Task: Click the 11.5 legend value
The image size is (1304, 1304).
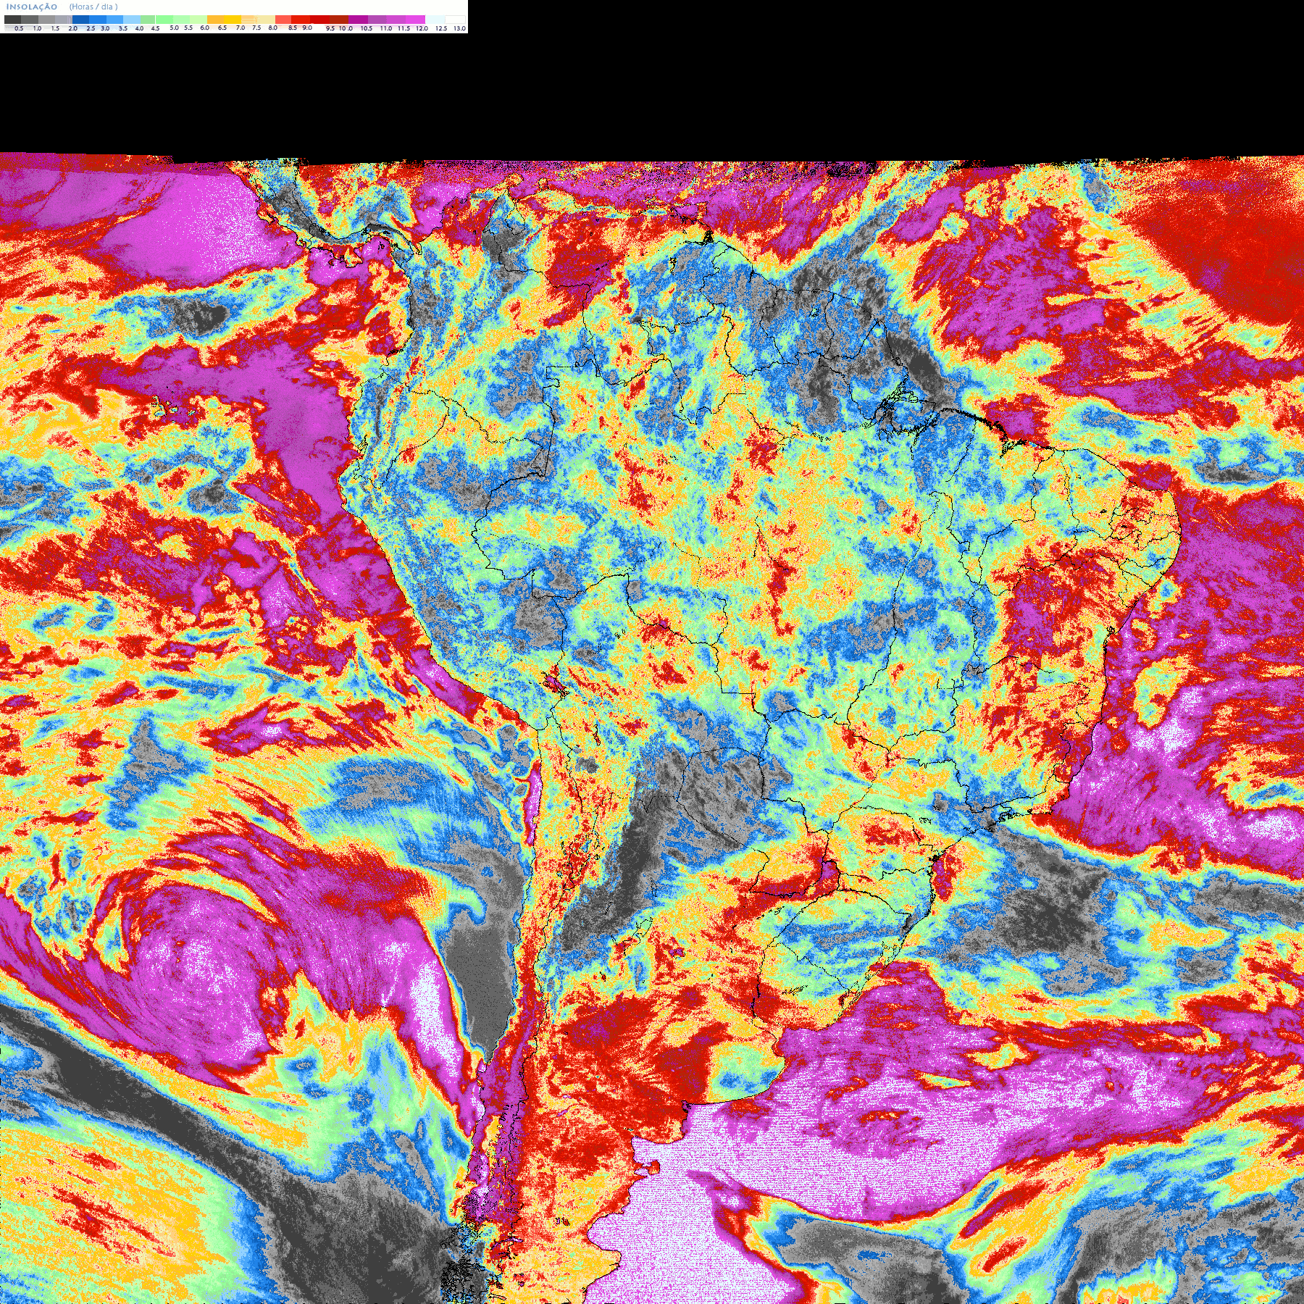Action: pos(404,28)
